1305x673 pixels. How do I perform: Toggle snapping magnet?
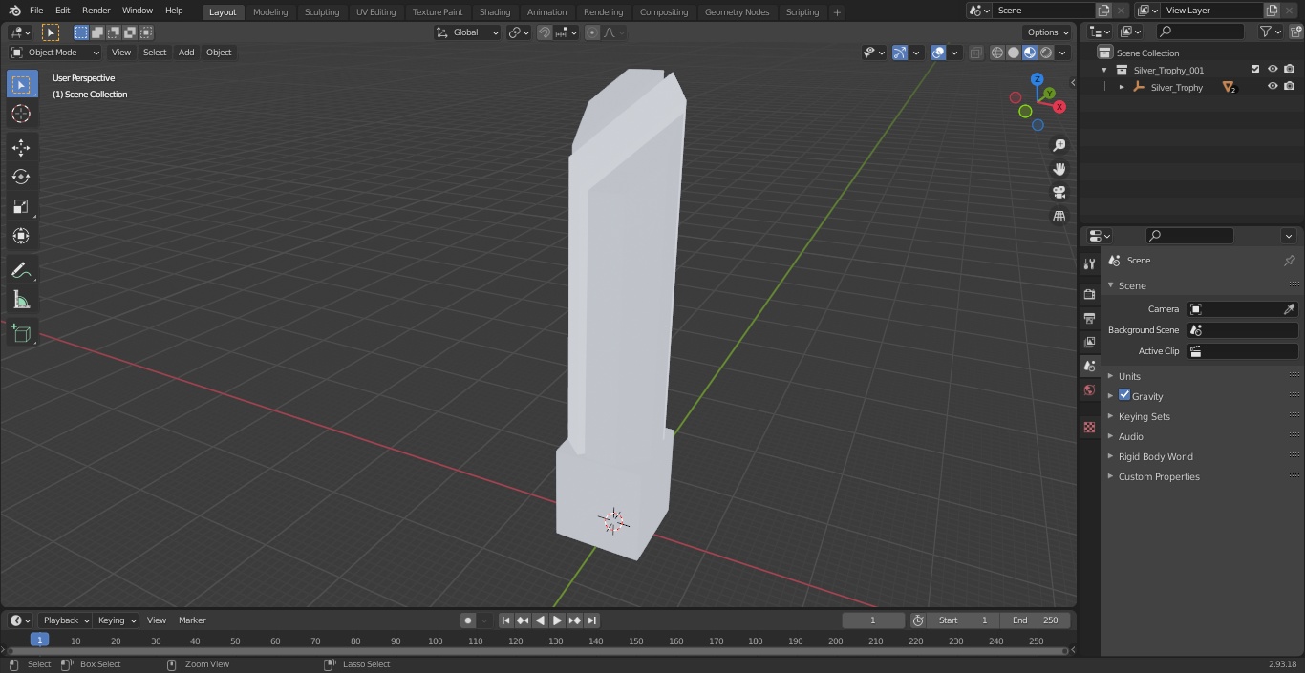[x=544, y=32]
